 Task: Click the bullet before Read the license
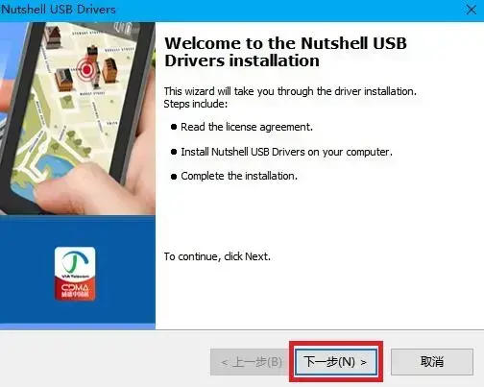tap(174, 127)
